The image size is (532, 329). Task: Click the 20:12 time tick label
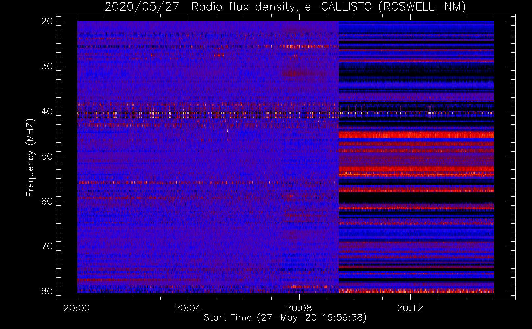[x=410, y=308]
